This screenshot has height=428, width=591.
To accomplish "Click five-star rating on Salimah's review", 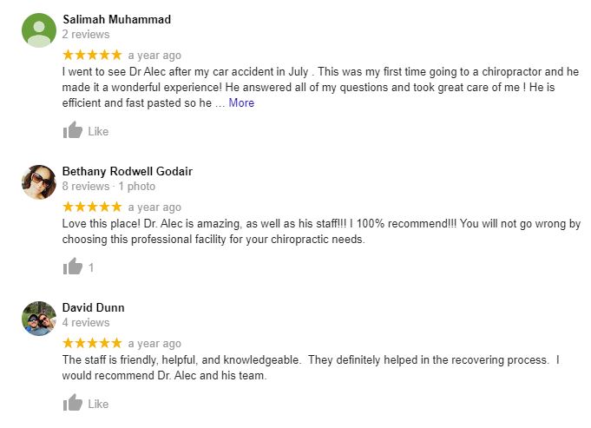I will [x=92, y=55].
